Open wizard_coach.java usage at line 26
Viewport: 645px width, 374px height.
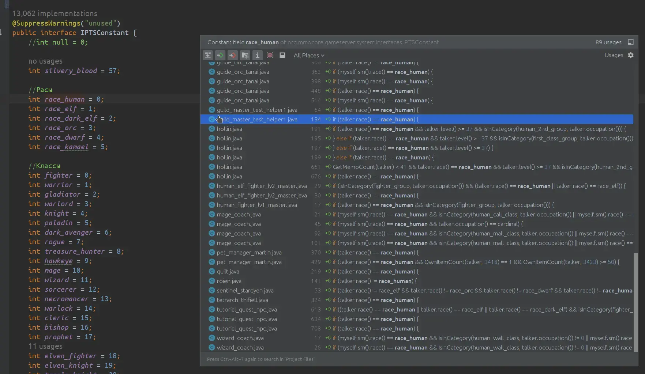[417, 348]
